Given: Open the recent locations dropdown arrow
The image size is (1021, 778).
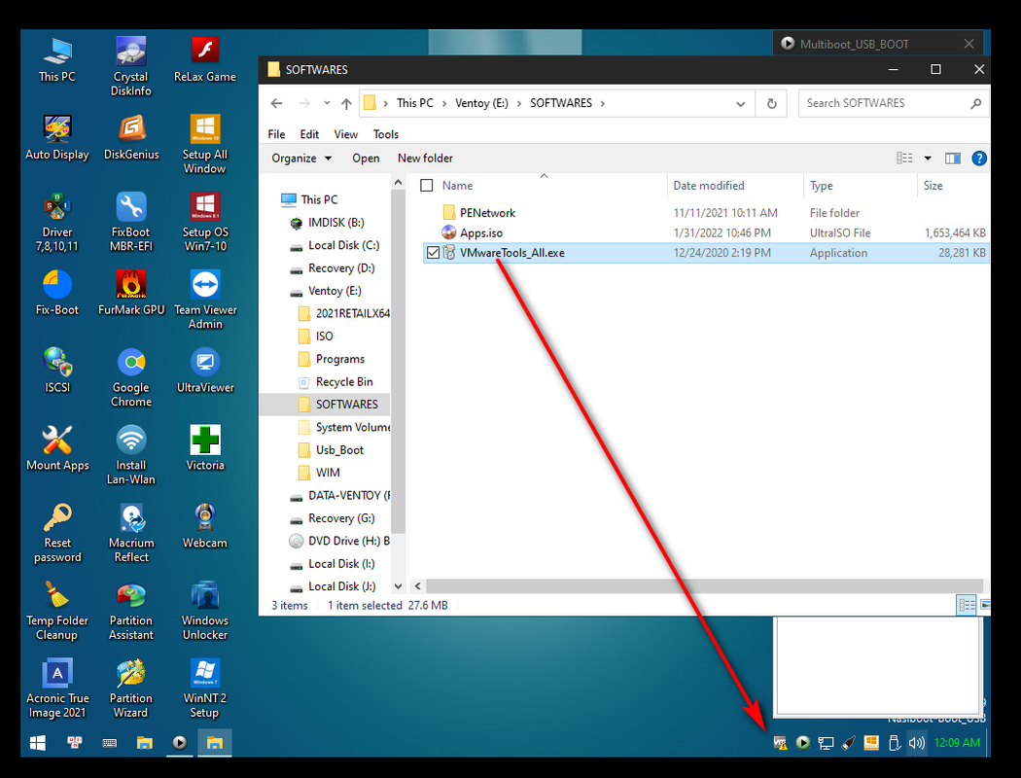Looking at the screenshot, I should point(327,103).
